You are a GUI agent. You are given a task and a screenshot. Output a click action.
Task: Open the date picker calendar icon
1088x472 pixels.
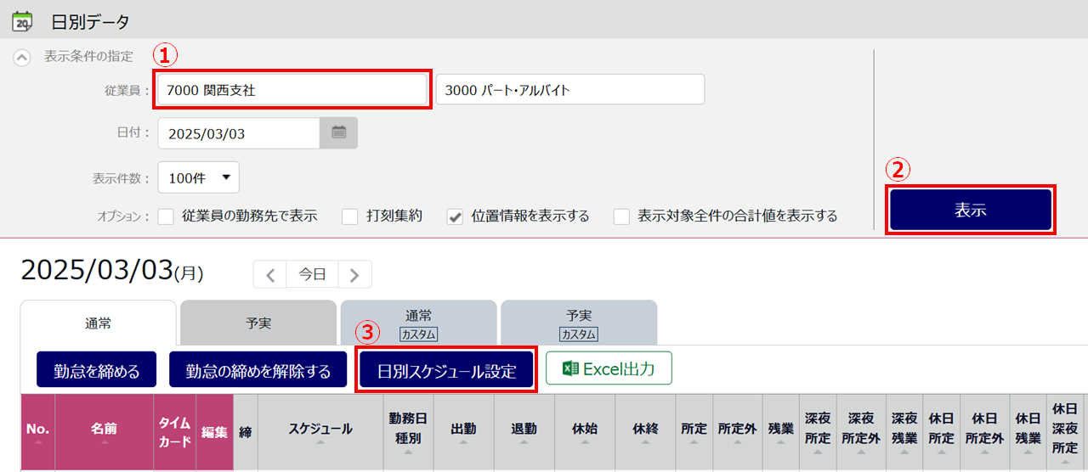click(x=338, y=132)
